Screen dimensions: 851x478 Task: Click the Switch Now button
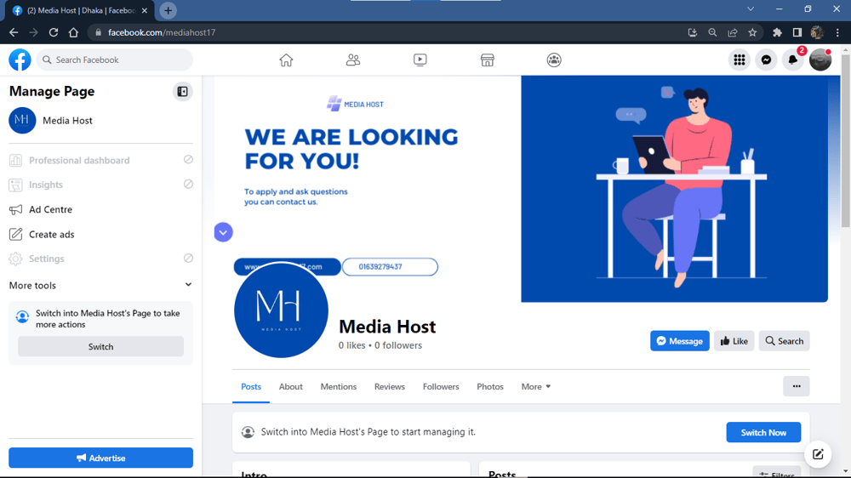click(x=763, y=432)
